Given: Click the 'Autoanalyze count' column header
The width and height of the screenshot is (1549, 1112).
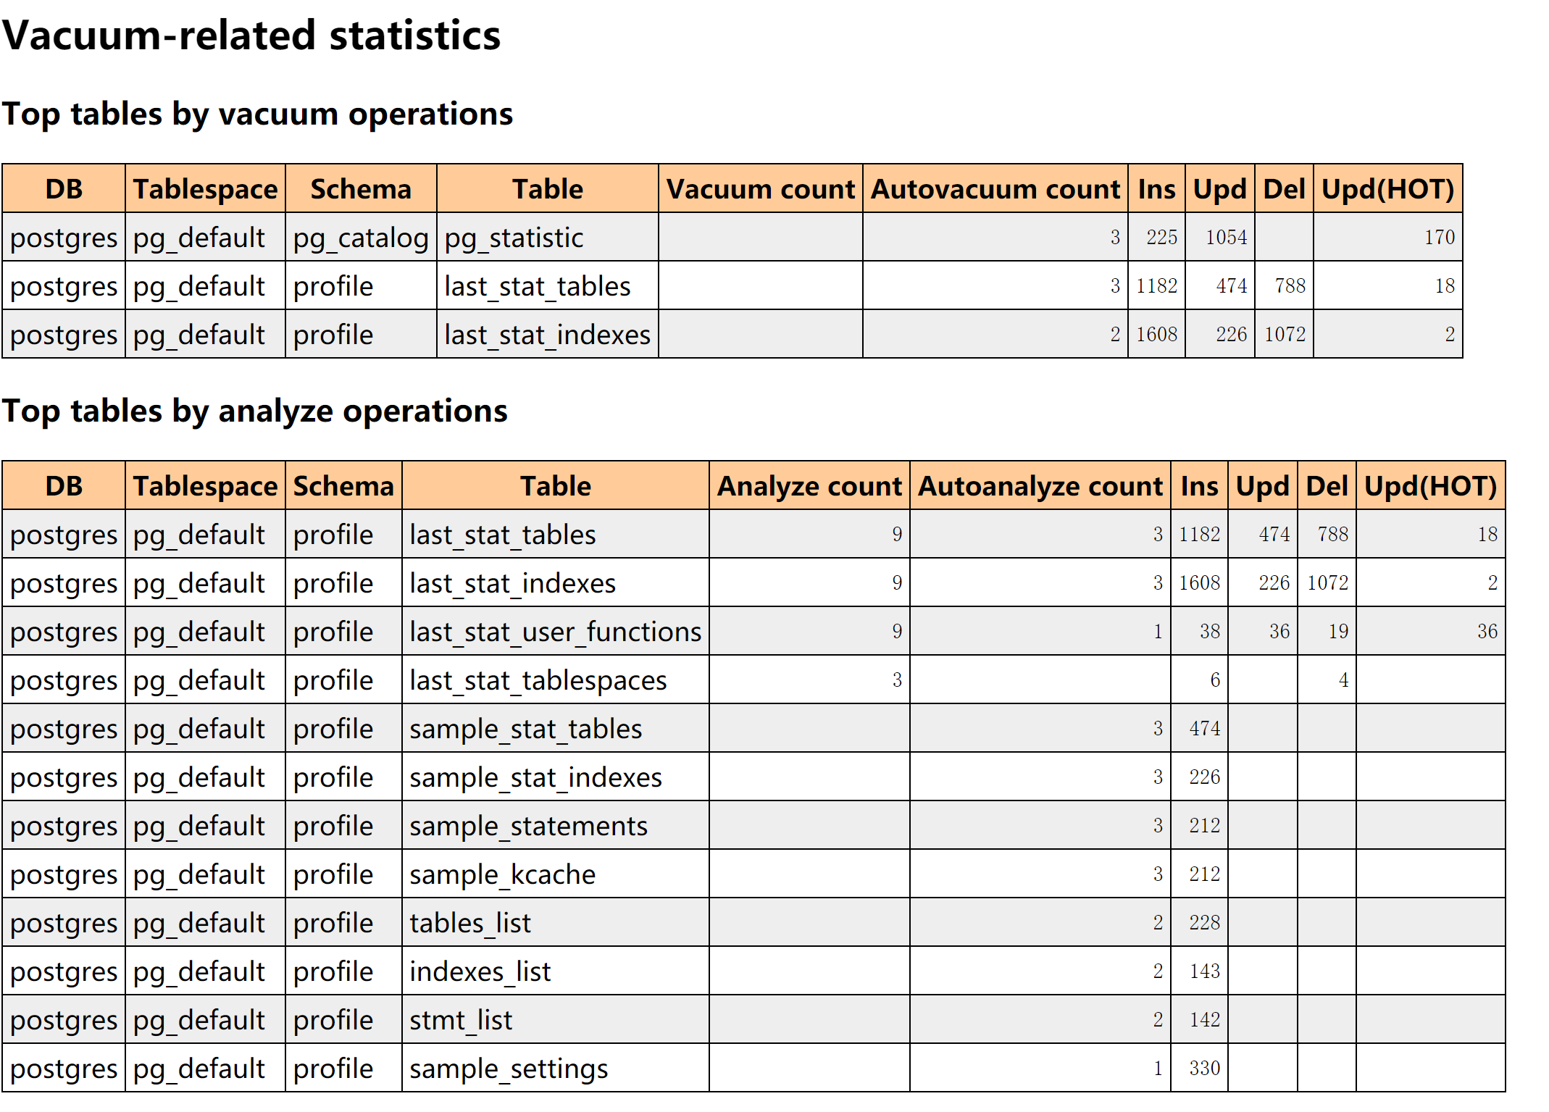Looking at the screenshot, I should point(1040,485).
